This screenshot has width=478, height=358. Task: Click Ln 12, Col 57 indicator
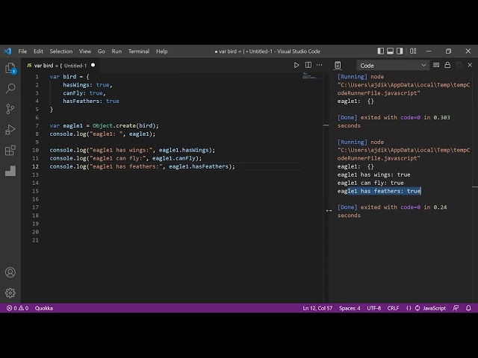coord(317,308)
